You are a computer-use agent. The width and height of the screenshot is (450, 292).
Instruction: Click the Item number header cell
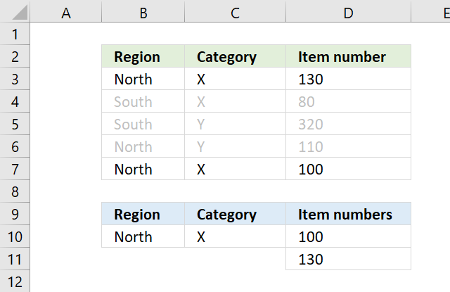(x=349, y=56)
